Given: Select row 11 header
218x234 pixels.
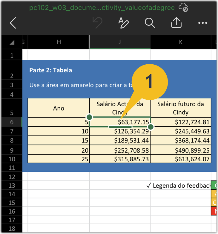Looking at the screenshot, I should (x=12, y=168).
